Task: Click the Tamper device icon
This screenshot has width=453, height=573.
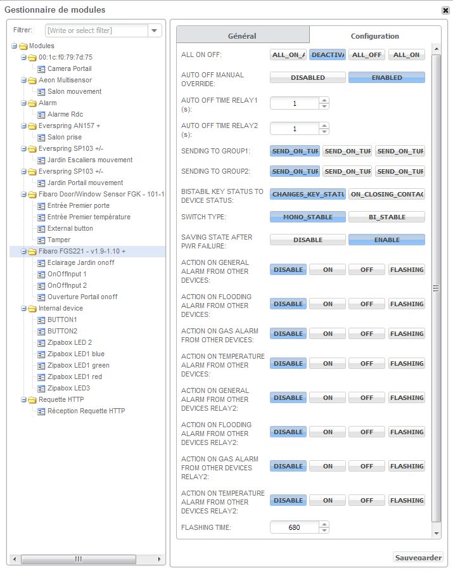Action: tap(42, 240)
